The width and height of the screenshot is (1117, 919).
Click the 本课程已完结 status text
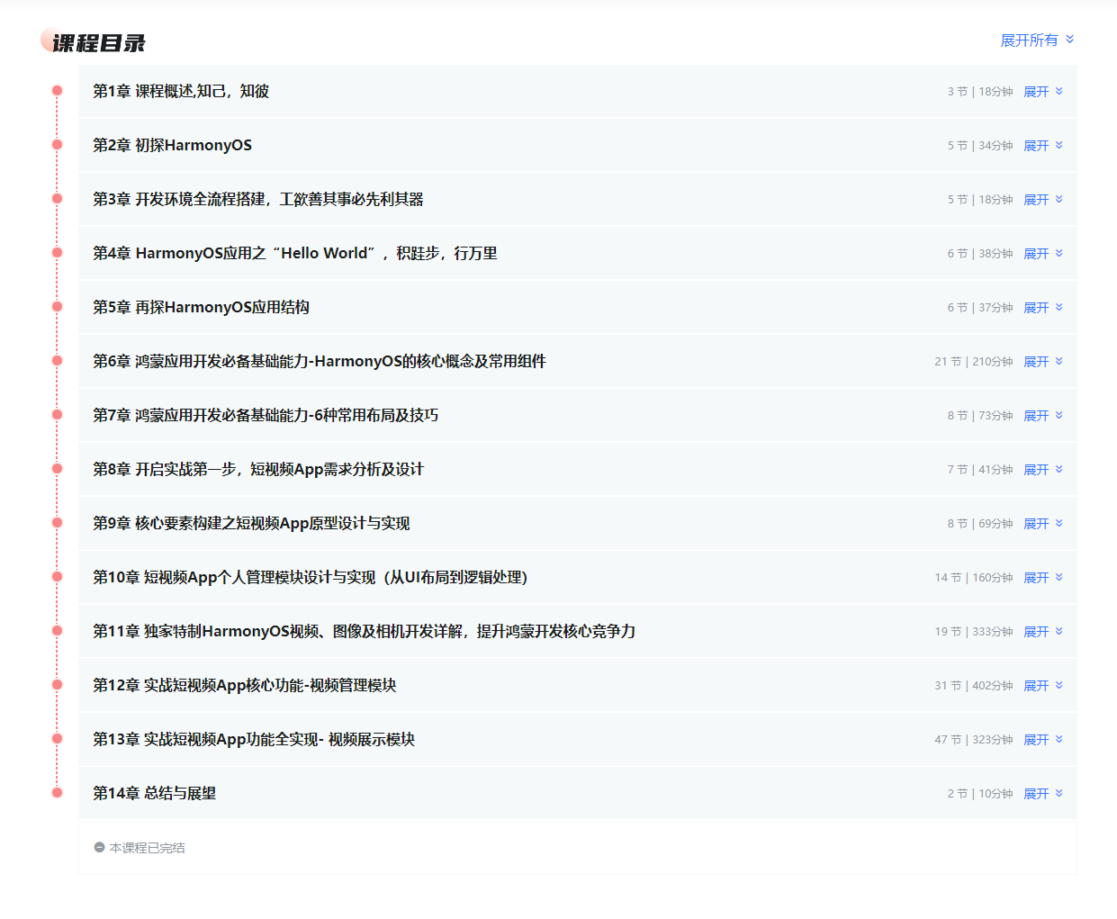(x=147, y=848)
